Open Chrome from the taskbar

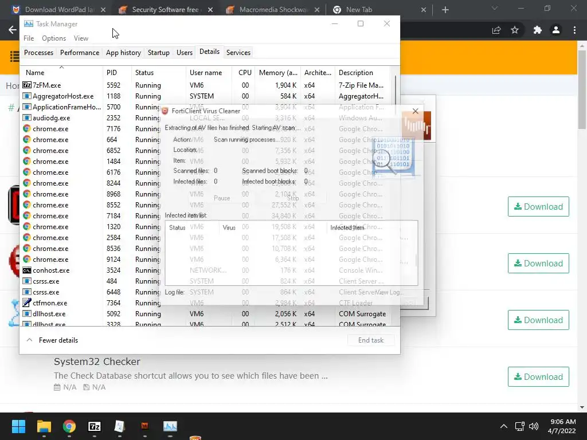pos(69,426)
